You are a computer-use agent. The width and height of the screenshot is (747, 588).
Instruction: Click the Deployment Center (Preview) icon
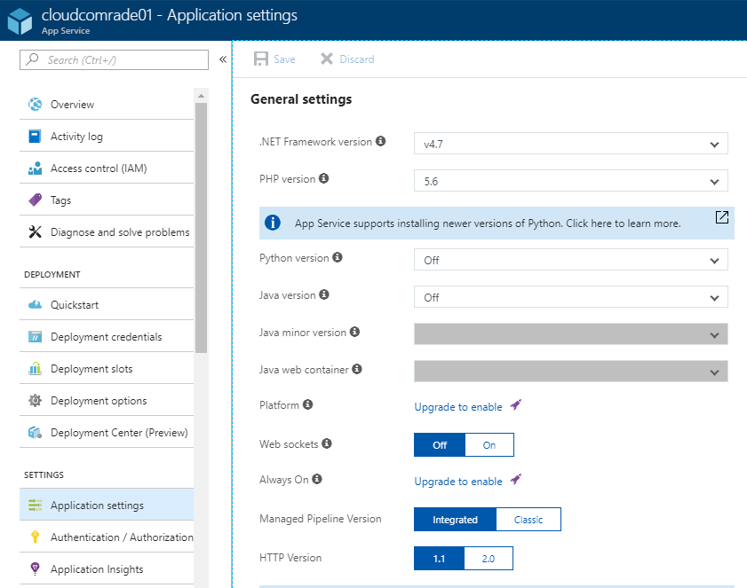click(x=35, y=433)
